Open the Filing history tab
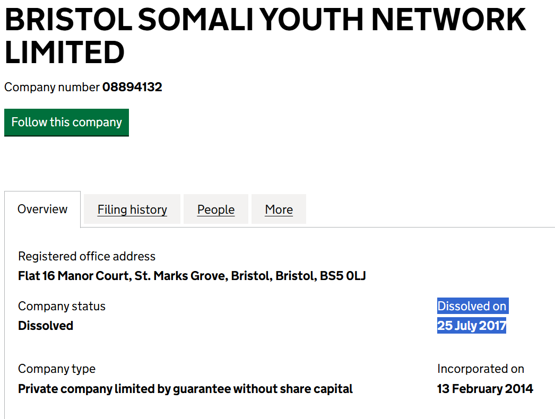555x419 pixels. tap(132, 210)
